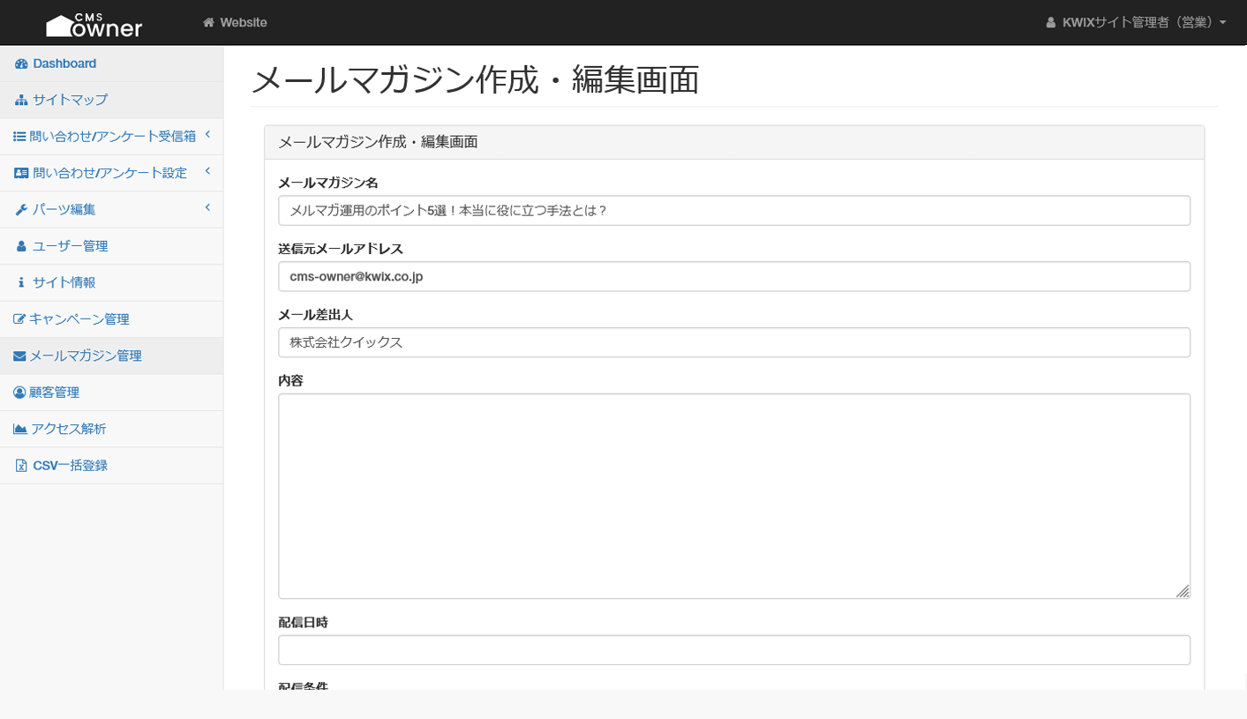Focus the メール差出人 input field

pos(734,342)
